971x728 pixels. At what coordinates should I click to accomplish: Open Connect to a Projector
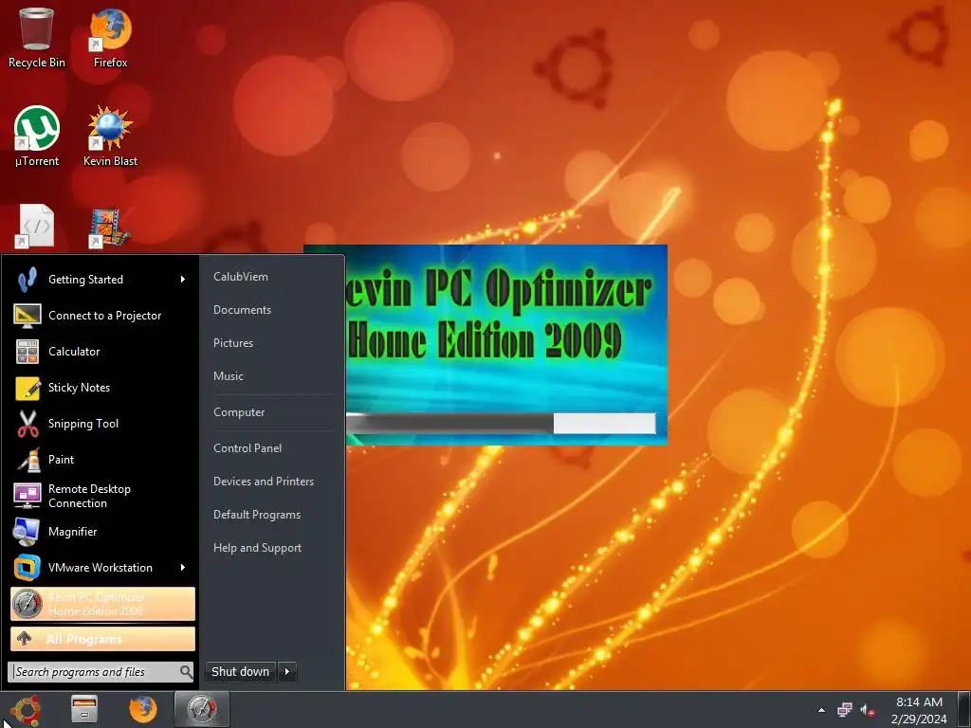click(x=102, y=315)
